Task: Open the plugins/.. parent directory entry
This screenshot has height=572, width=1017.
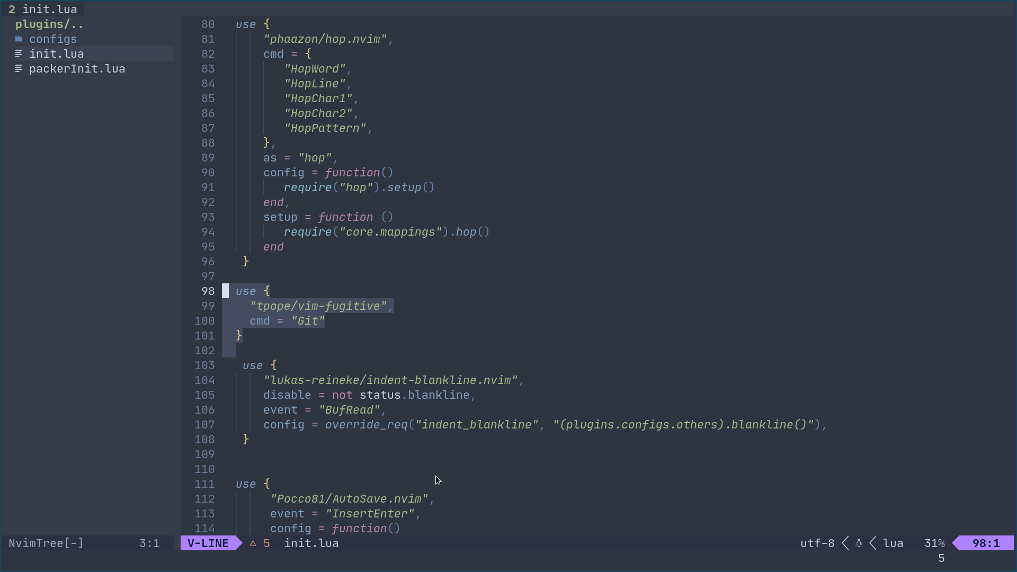Action: point(49,24)
